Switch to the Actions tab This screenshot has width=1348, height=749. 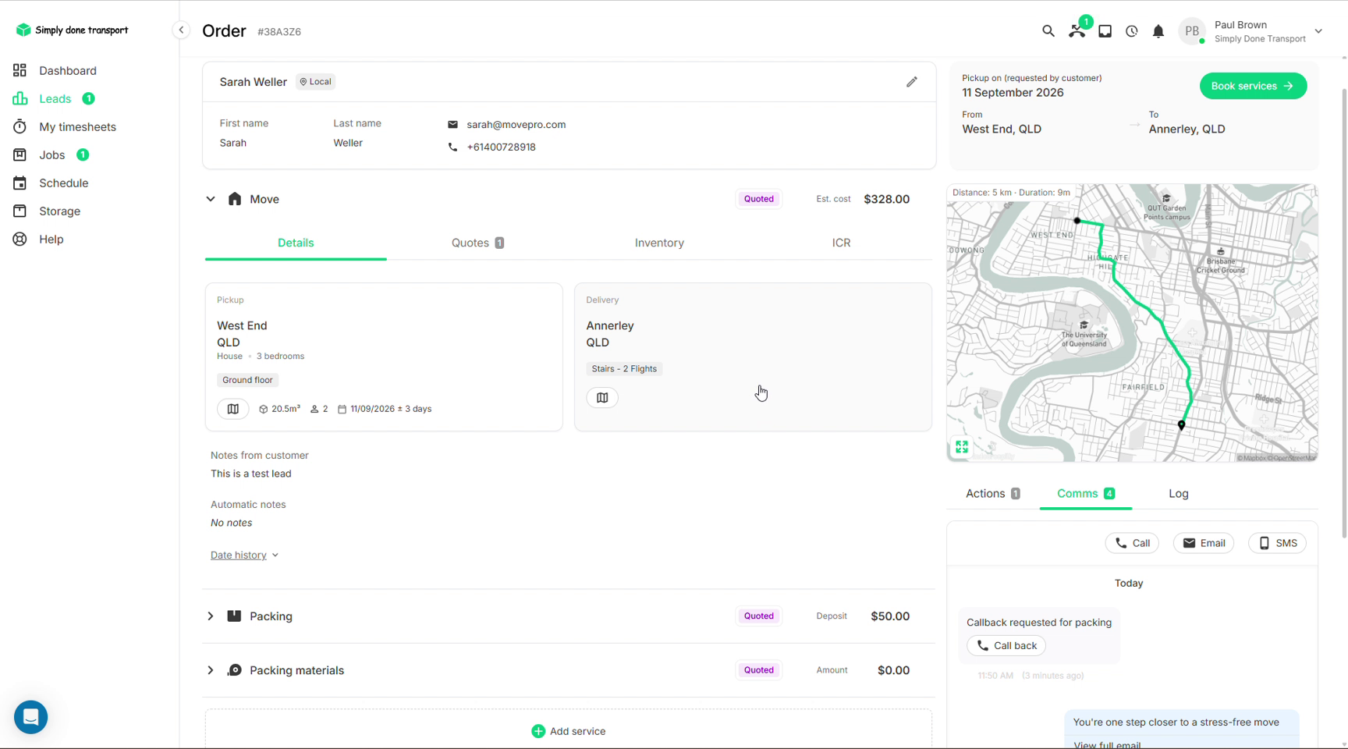click(992, 494)
